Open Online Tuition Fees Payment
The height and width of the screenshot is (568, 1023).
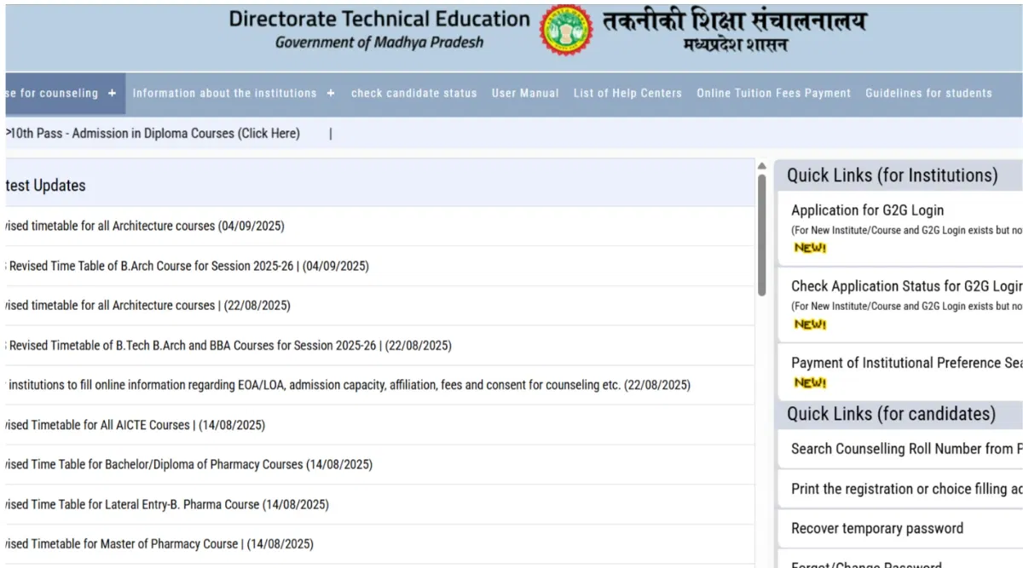(x=773, y=94)
